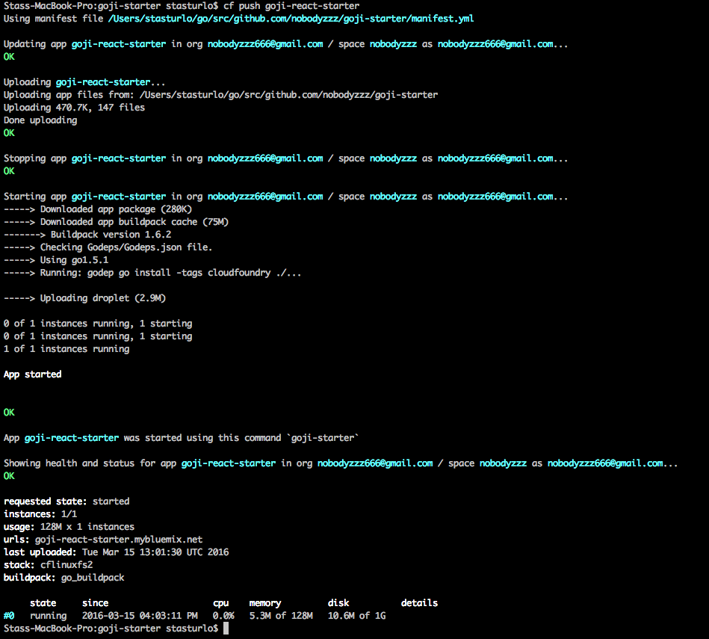Click the 'running' state value for instance #0
709x639 pixels.
click(x=49, y=616)
